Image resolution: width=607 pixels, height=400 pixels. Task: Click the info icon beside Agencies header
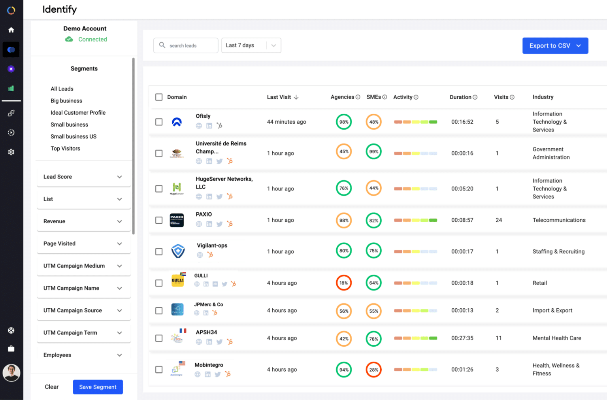tap(358, 97)
